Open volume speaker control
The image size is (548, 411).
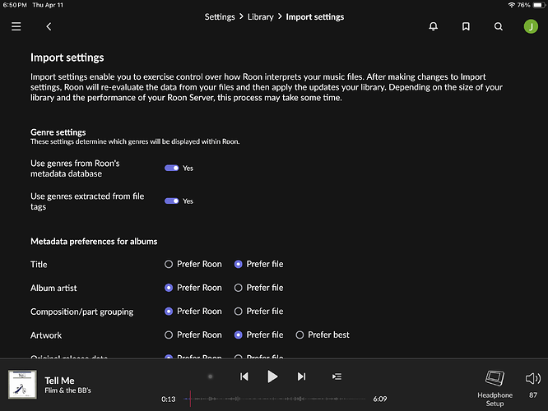coord(533,378)
